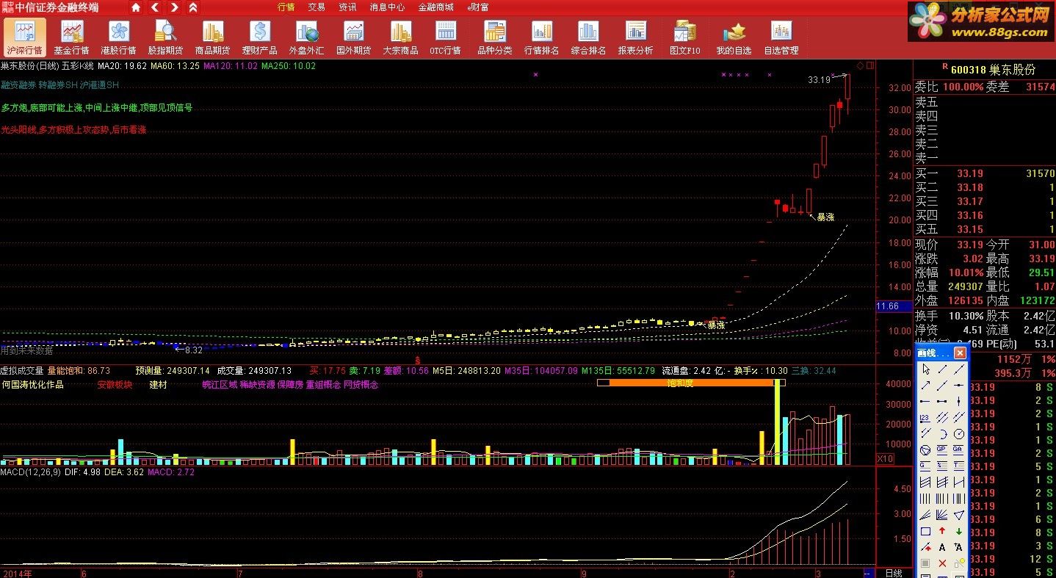This screenshot has height=578, width=1056.
Task: Select pointer tool in 画线 palette
Action: pos(925,369)
